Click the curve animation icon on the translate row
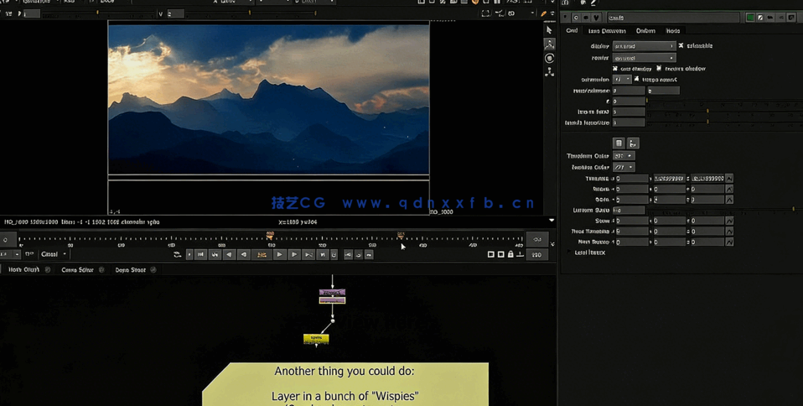This screenshot has width=803, height=406. pyautogui.click(x=729, y=179)
